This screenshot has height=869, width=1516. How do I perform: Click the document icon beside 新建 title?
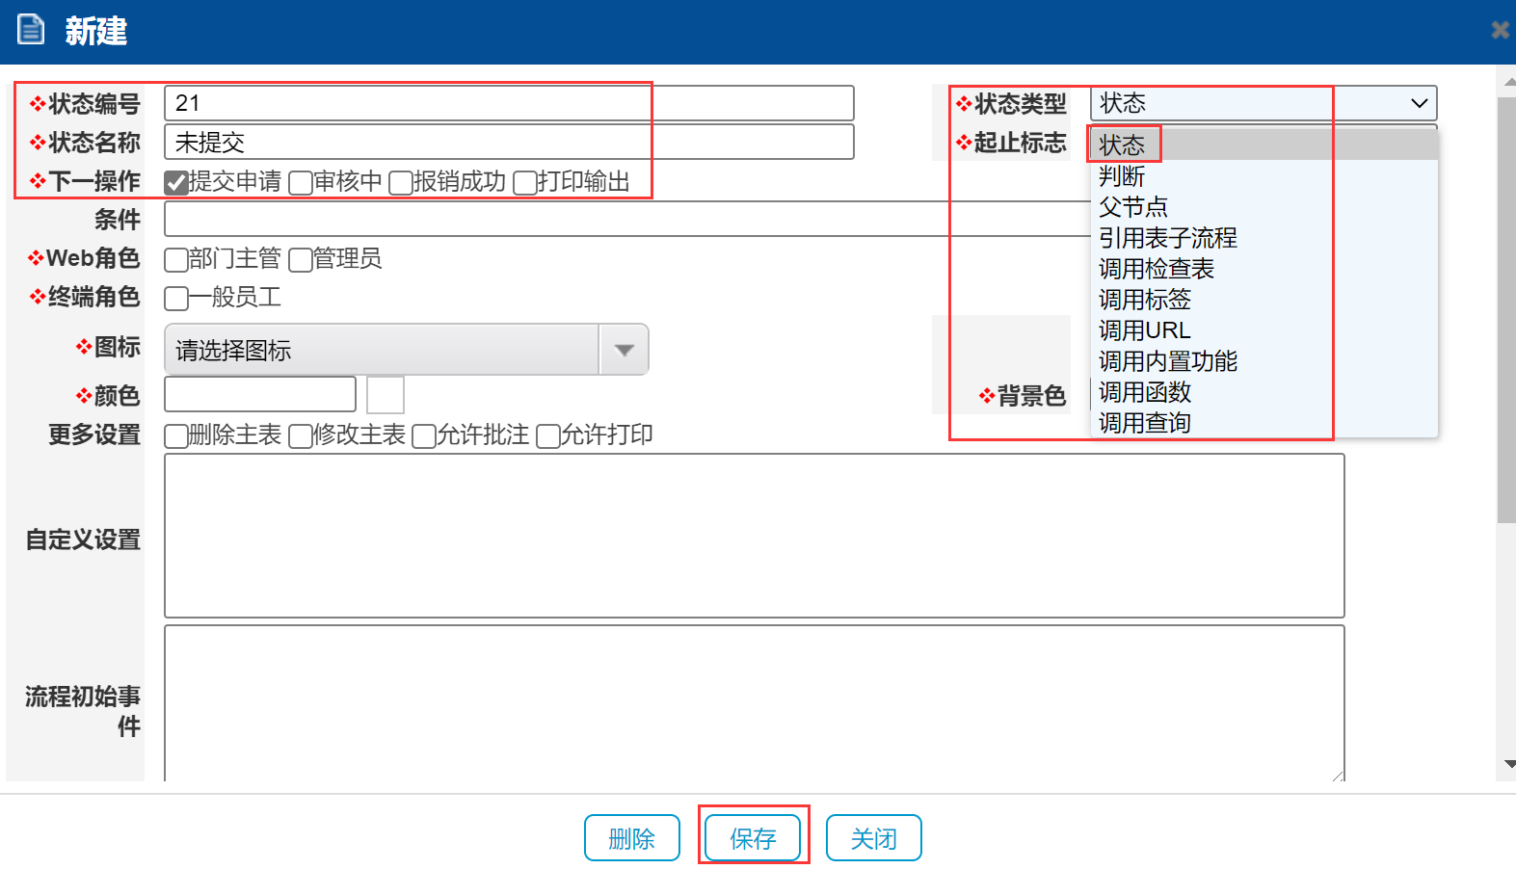click(31, 30)
